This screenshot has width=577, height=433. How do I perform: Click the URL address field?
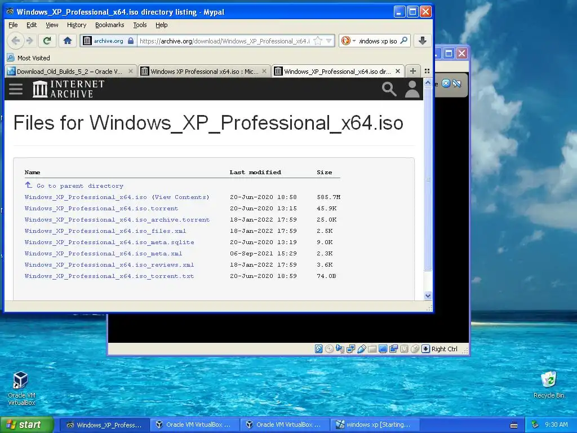tap(224, 41)
